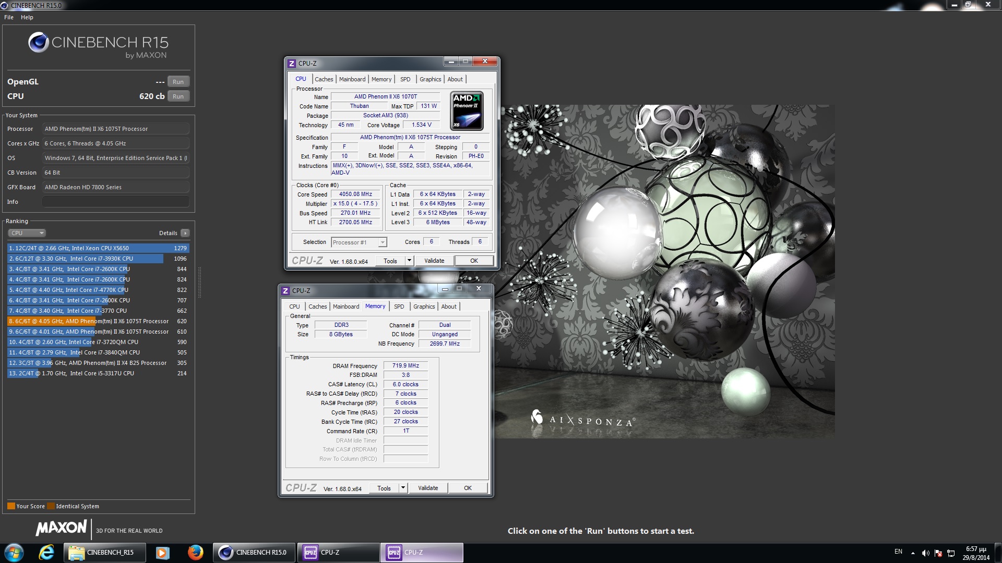Switch to Caches tab in upper CPU-Z

pos(324,79)
